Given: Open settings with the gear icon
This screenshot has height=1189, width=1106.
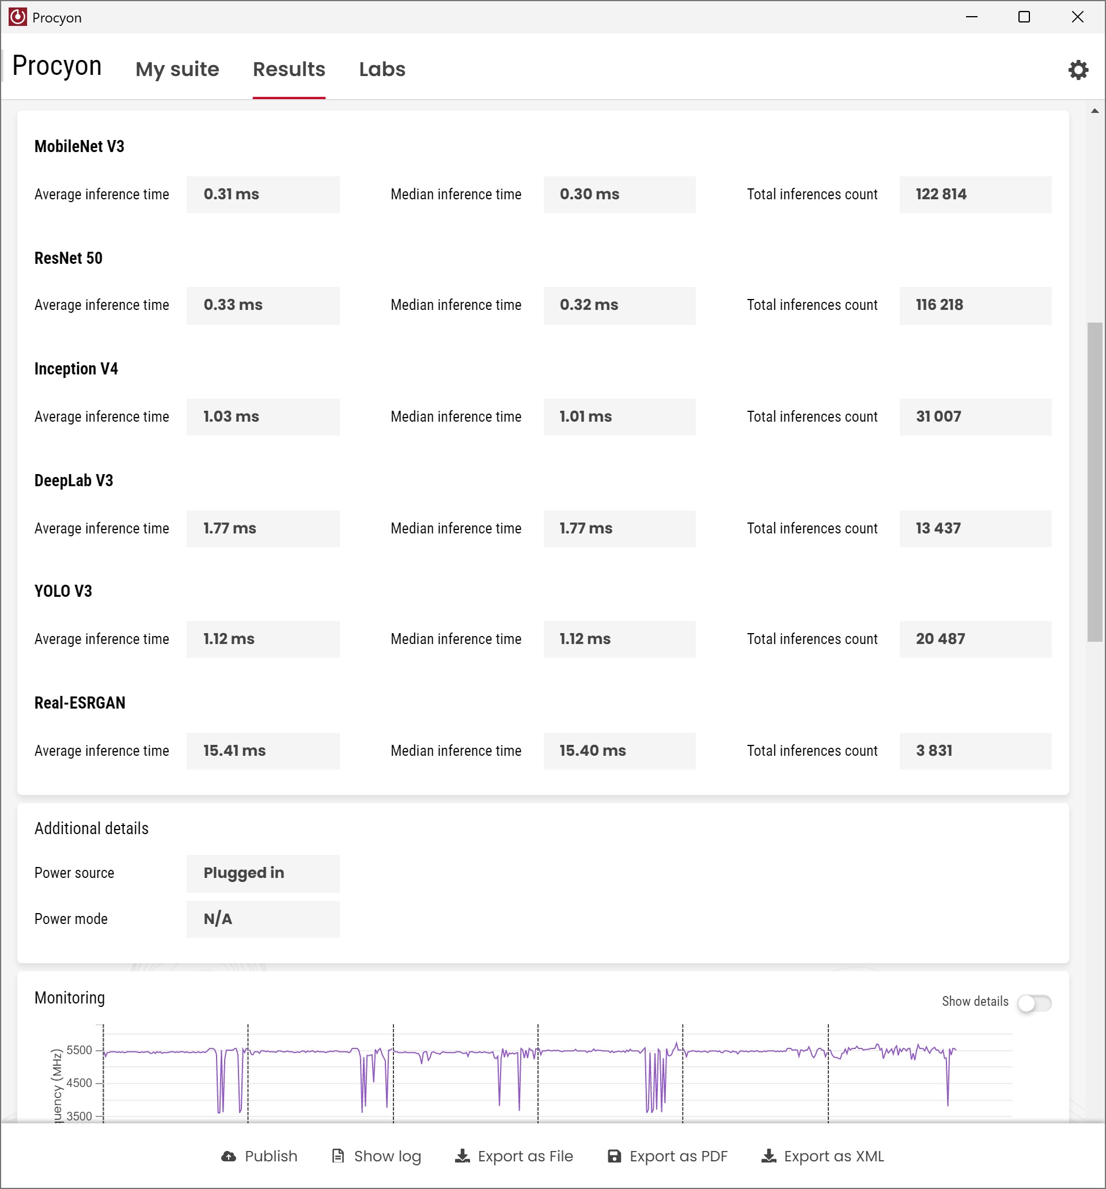Looking at the screenshot, I should tap(1078, 69).
